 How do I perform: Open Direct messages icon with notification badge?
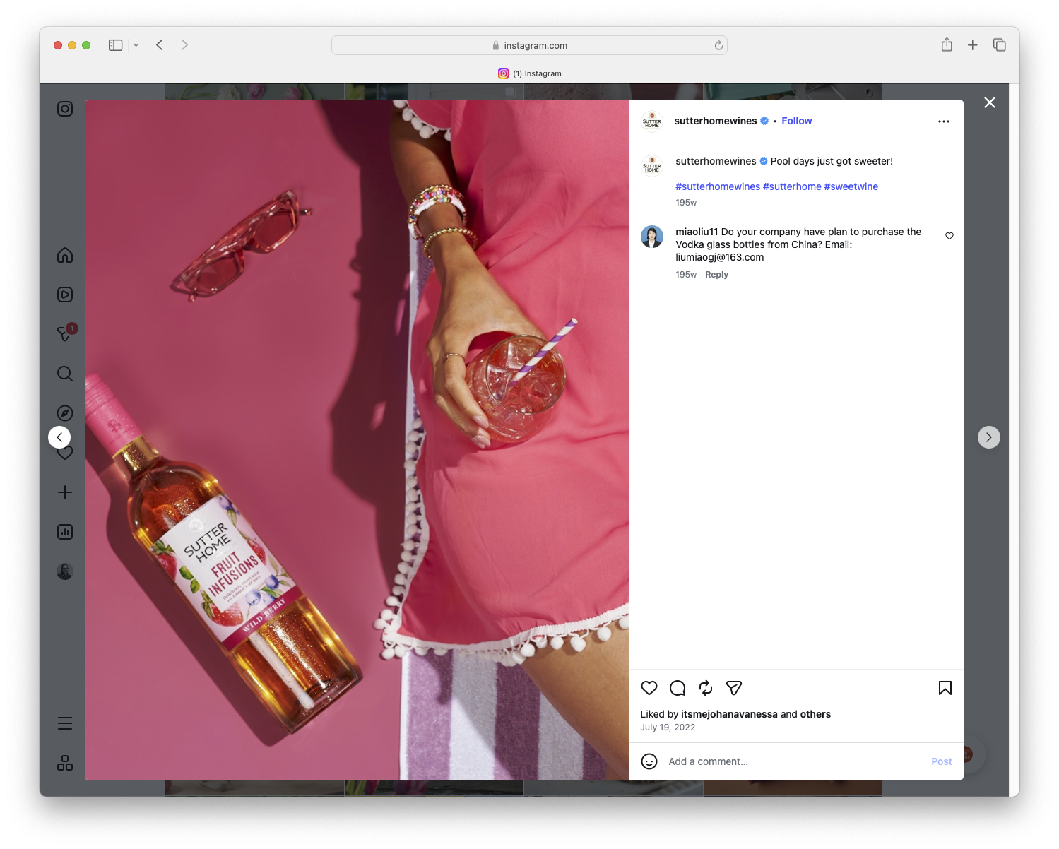65,334
